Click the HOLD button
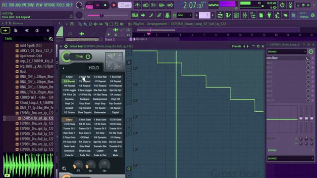The height and width of the screenshot is (178, 317). [94, 68]
